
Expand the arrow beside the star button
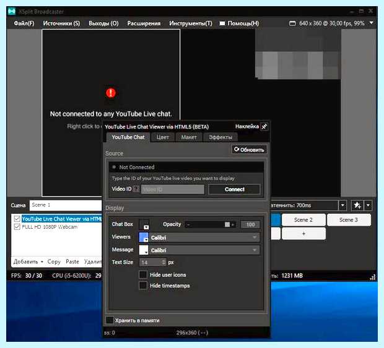pos(368,205)
